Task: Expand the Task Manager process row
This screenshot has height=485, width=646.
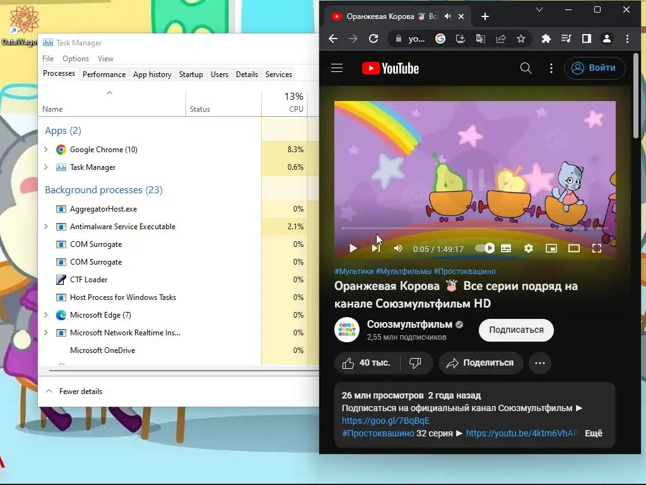Action: [x=45, y=167]
